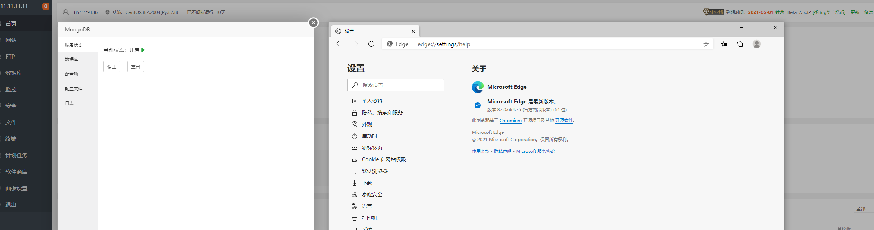The image size is (874, 230).
Task: Click the orange notification count badge
Action: [46, 6]
